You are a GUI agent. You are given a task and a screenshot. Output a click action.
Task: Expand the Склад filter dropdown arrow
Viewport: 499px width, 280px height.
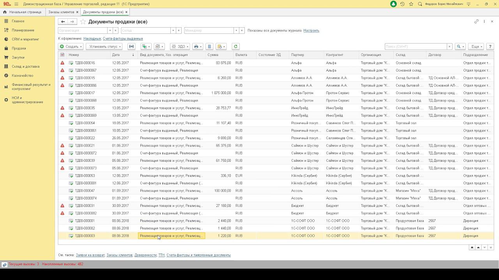coord(173,30)
